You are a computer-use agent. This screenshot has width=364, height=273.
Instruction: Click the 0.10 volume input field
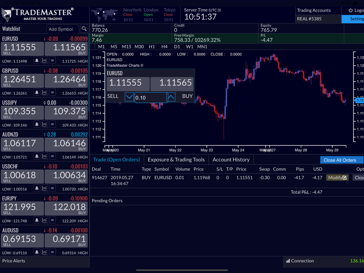(x=150, y=98)
